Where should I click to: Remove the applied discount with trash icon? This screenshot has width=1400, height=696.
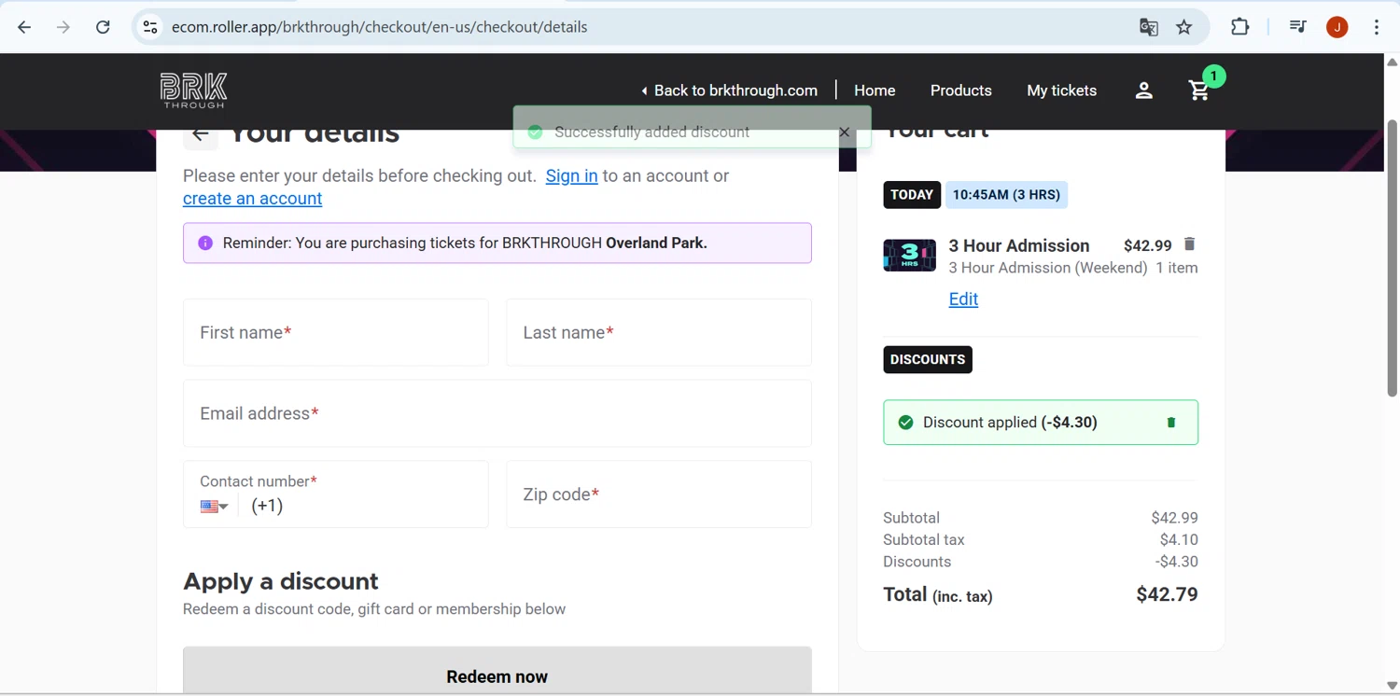tap(1171, 423)
